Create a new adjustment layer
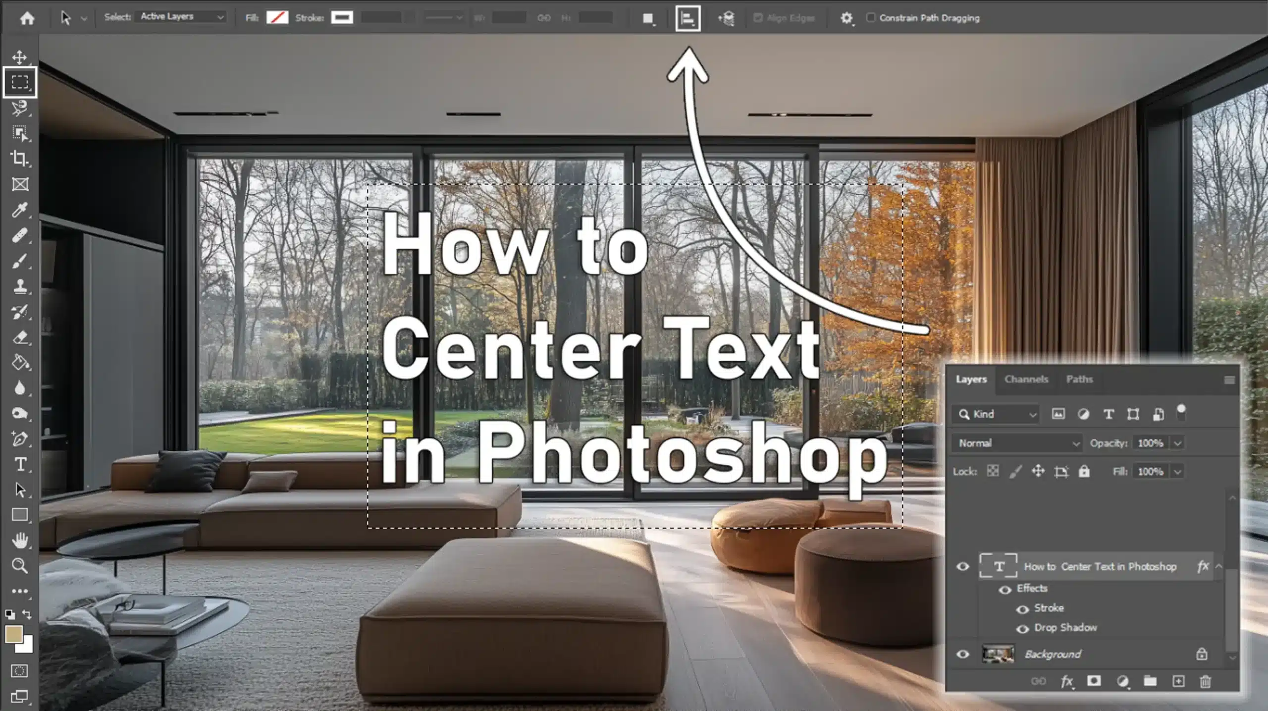1268x711 pixels. coord(1123,682)
